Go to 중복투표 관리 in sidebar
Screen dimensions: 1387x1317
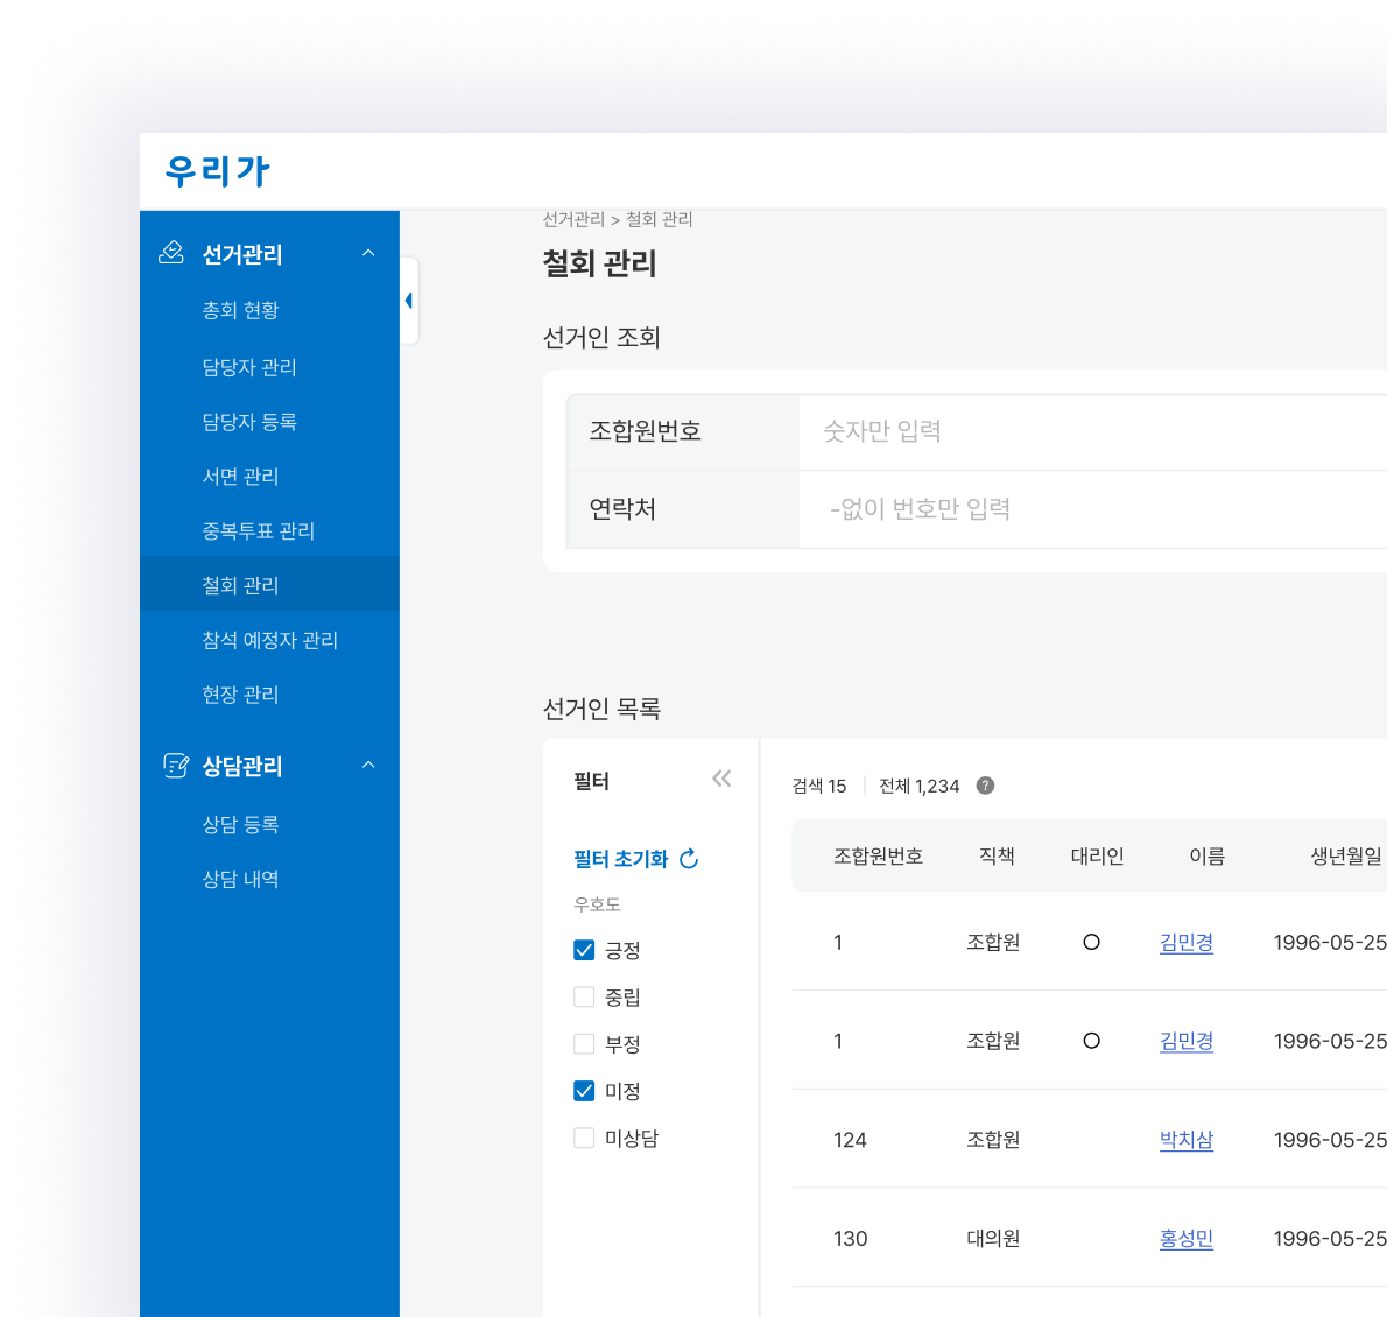258,531
